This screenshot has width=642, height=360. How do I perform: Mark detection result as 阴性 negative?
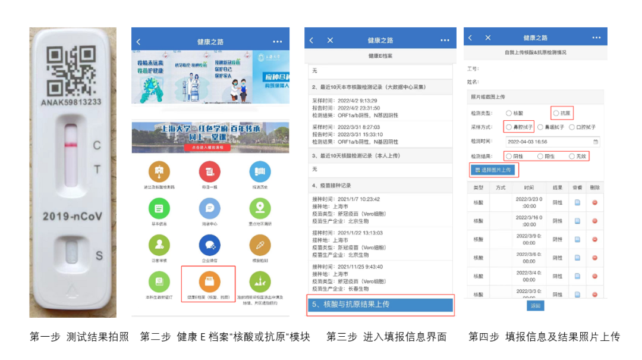pos(508,156)
